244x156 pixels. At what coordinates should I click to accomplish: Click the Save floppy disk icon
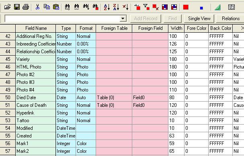pyautogui.click(x=16, y=7)
